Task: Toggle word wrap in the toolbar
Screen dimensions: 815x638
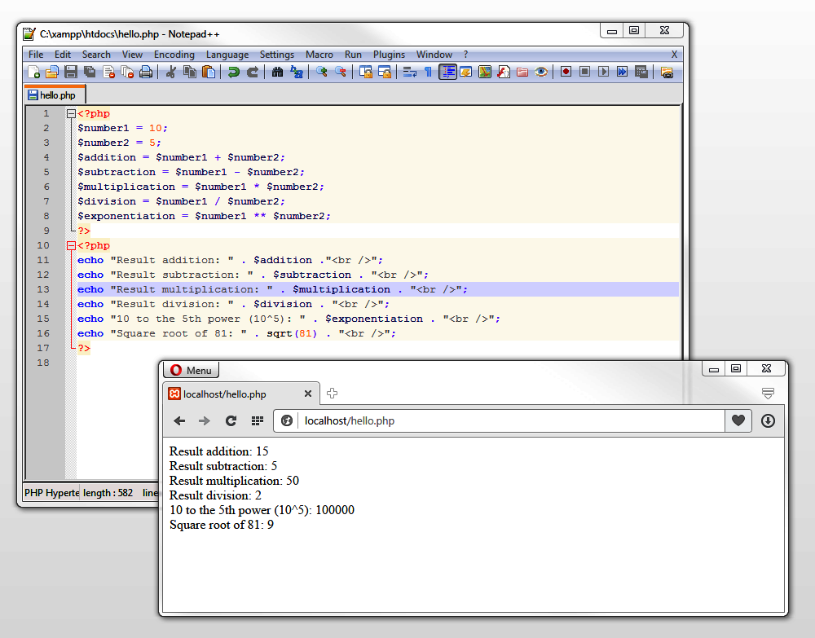Action: click(x=409, y=72)
